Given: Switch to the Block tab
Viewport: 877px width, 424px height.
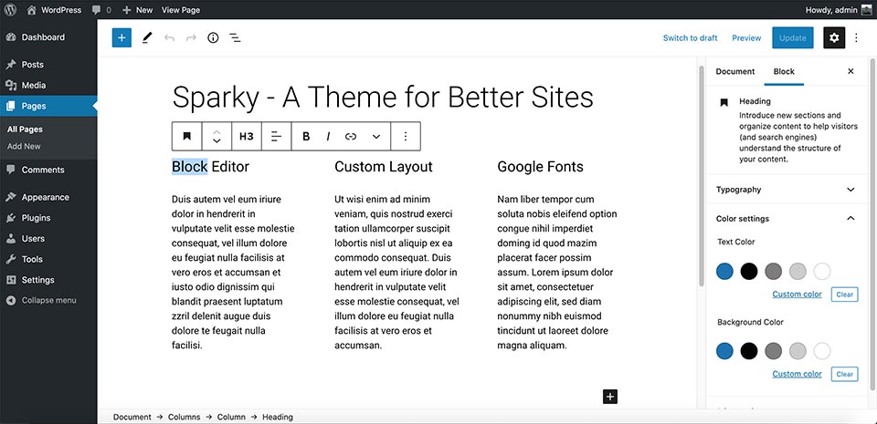Looking at the screenshot, I should [x=784, y=71].
